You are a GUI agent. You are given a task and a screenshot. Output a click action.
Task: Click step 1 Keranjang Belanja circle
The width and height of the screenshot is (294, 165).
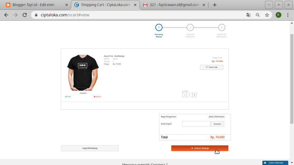(x=159, y=28)
